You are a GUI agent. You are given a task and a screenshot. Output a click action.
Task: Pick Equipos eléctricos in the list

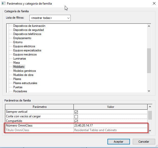[24, 46]
